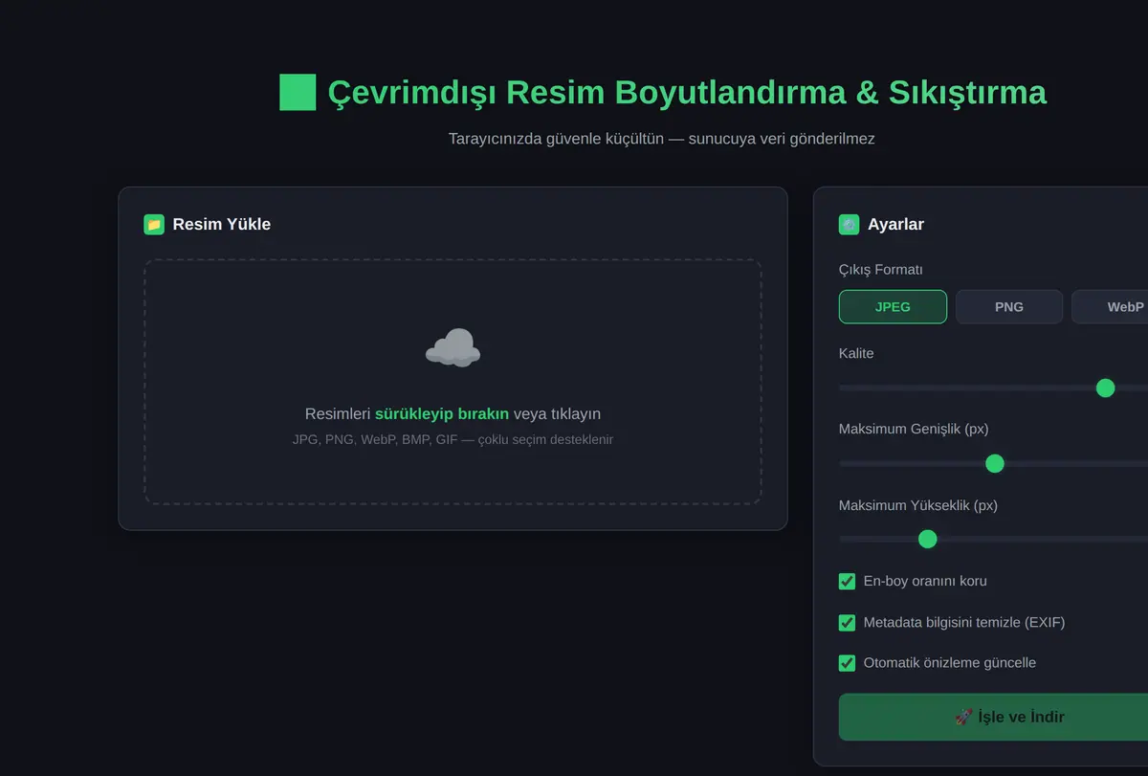1148x776 pixels.
Task: Select PNG output format
Action: tap(1009, 307)
